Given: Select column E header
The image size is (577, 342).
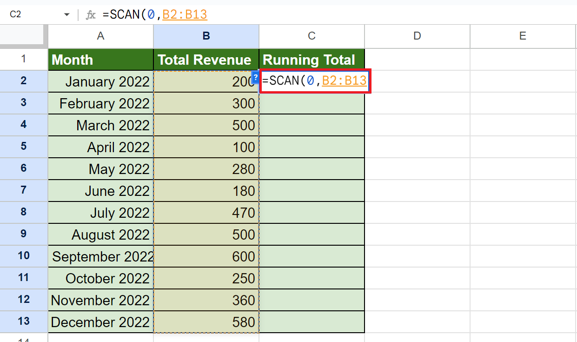Looking at the screenshot, I should (x=523, y=36).
